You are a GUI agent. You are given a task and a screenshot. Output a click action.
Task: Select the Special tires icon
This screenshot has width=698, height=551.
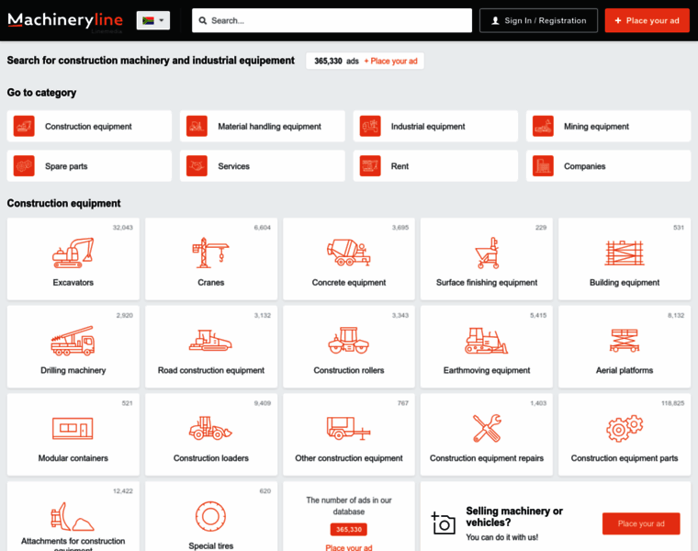coord(210,516)
